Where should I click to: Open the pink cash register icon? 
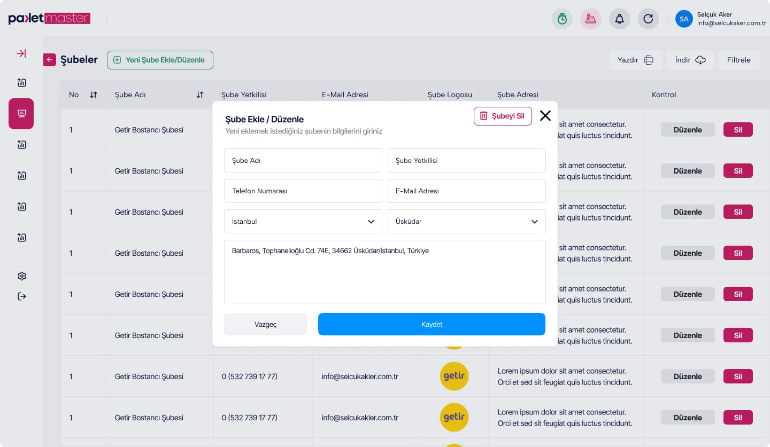point(591,19)
